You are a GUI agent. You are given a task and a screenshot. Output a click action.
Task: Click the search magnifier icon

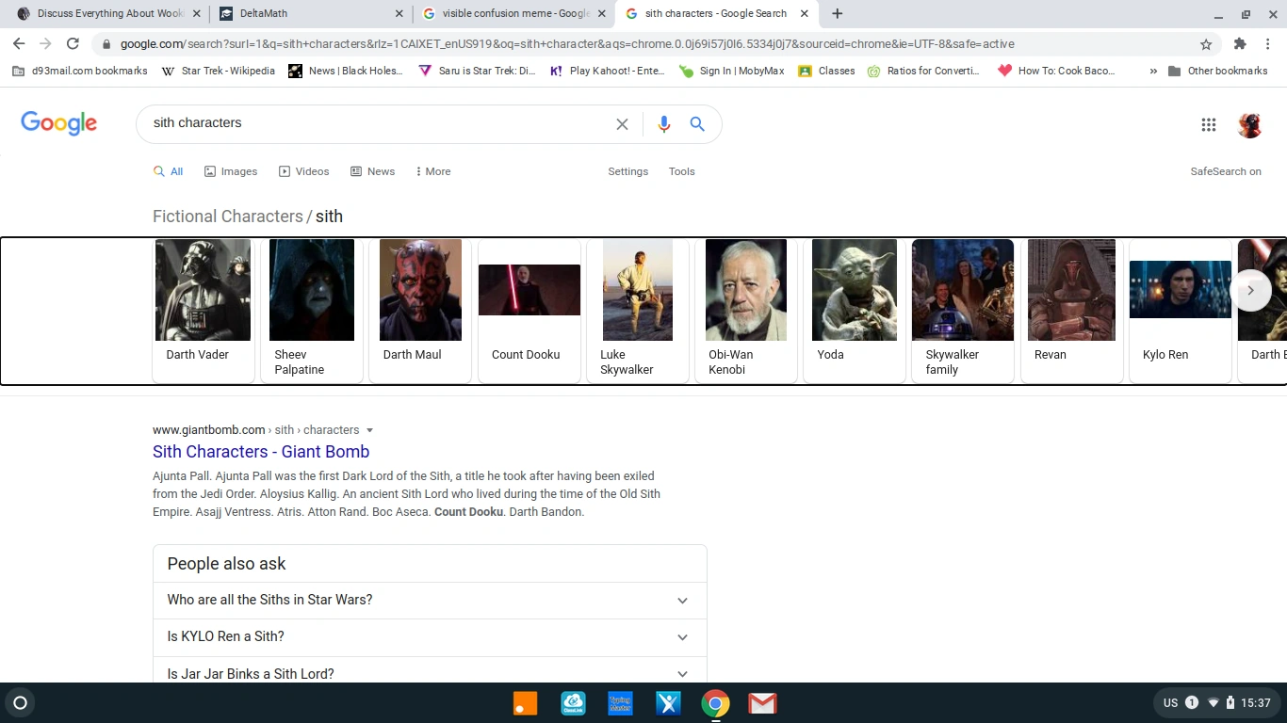[697, 123]
